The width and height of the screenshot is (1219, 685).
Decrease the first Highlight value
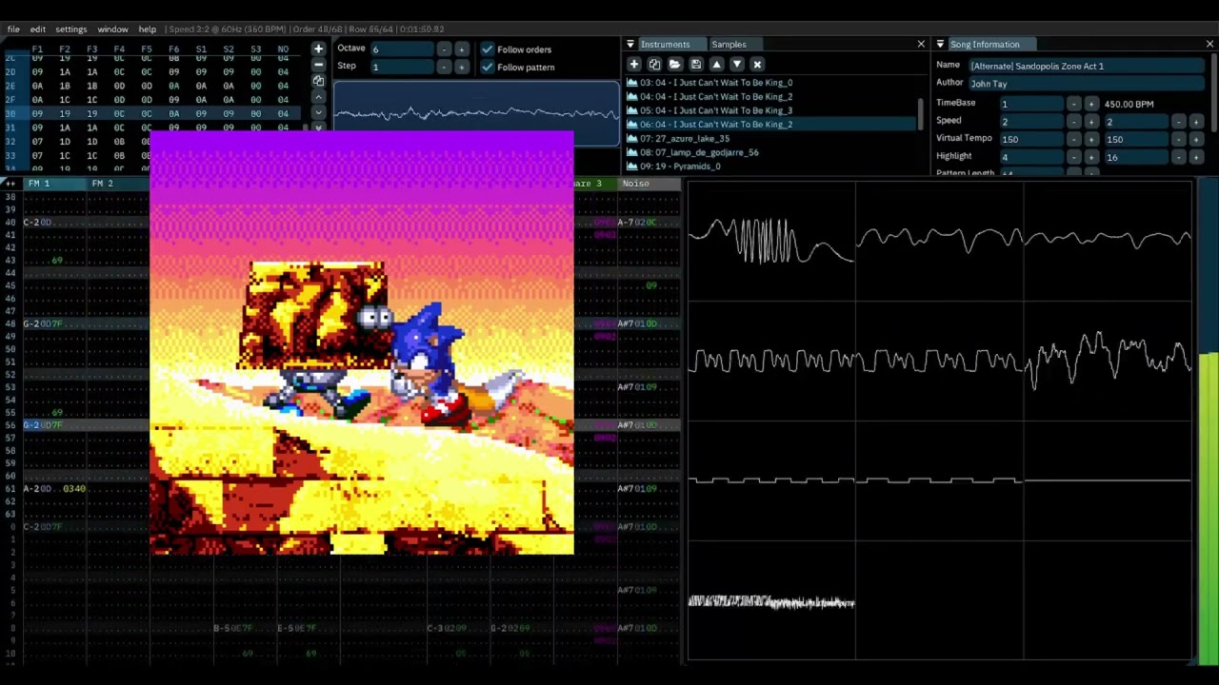click(x=1074, y=157)
